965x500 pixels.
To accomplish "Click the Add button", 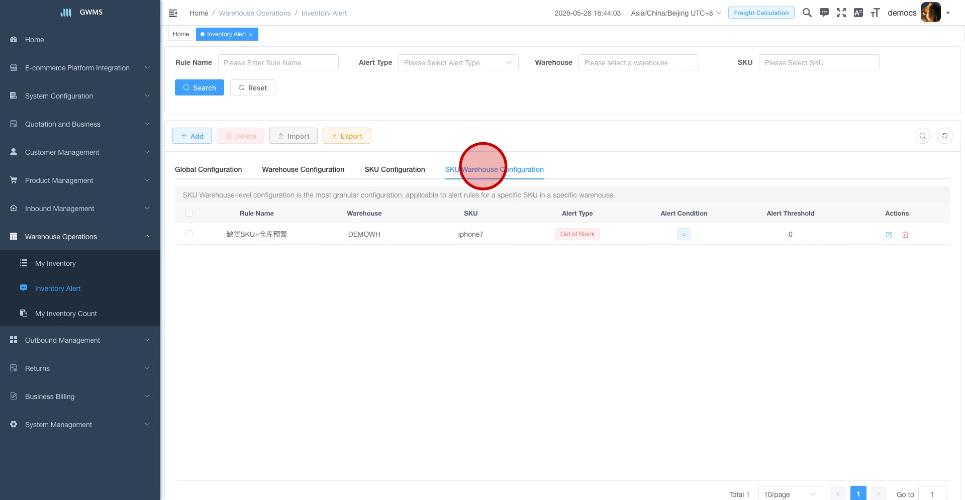I will click(x=192, y=136).
